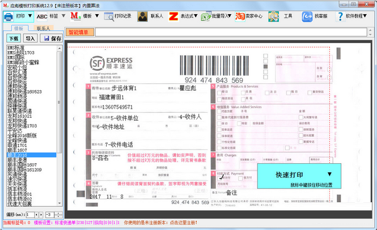Select 德邦快递160523 template
377x230 pixels.
24,92
